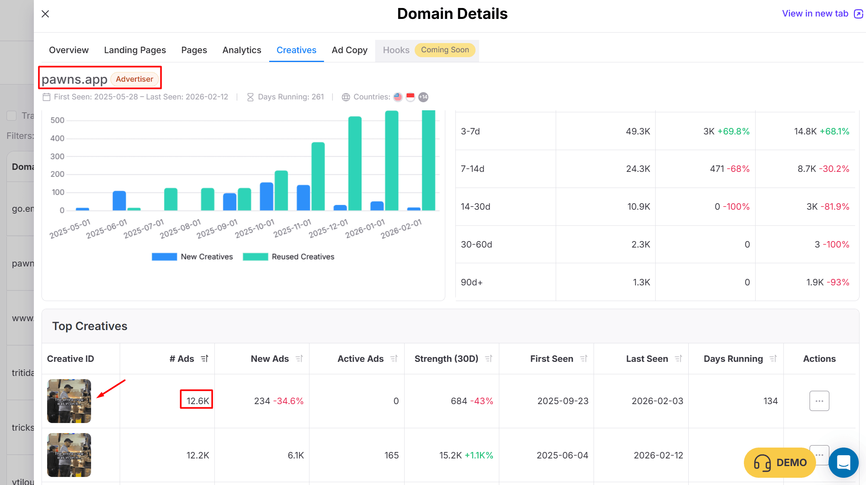Switch to the Ad Copy tab
This screenshot has height=485, width=866.
(x=349, y=50)
